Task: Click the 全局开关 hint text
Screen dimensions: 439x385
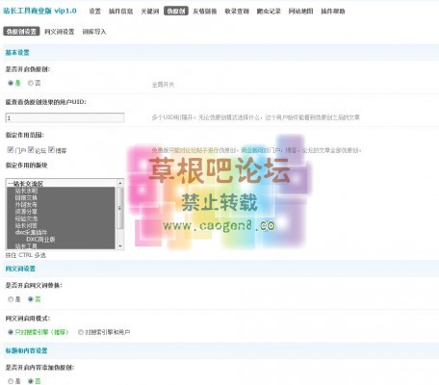Action: [x=163, y=85]
